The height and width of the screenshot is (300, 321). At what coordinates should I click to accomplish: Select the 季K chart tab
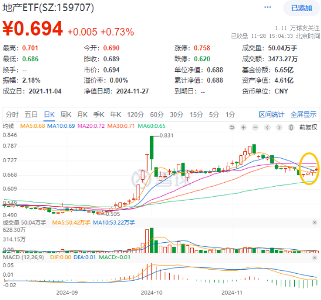(99, 114)
